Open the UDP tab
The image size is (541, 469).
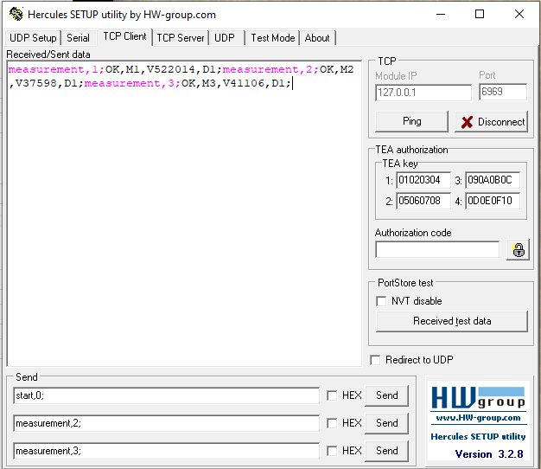click(x=225, y=38)
